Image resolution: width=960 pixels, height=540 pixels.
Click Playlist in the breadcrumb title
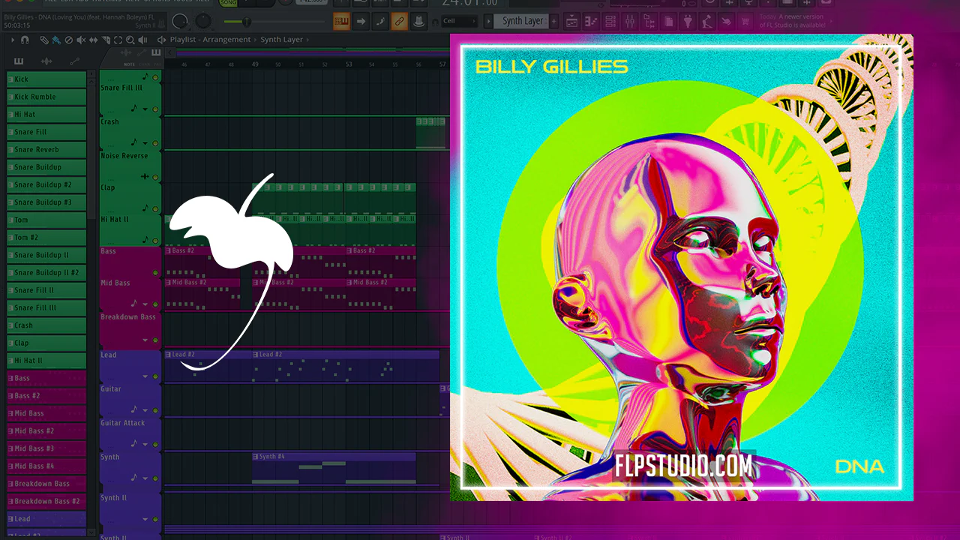tap(183, 40)
